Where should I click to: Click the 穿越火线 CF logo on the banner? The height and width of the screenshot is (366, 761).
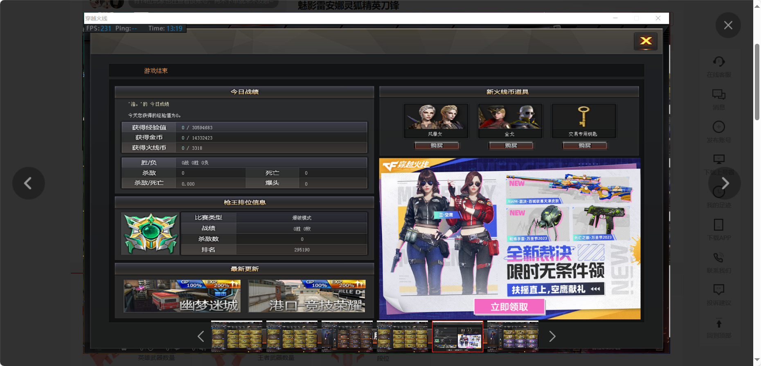click(406, 165)
